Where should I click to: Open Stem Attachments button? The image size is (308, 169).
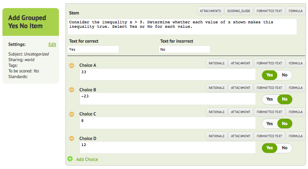210,11
